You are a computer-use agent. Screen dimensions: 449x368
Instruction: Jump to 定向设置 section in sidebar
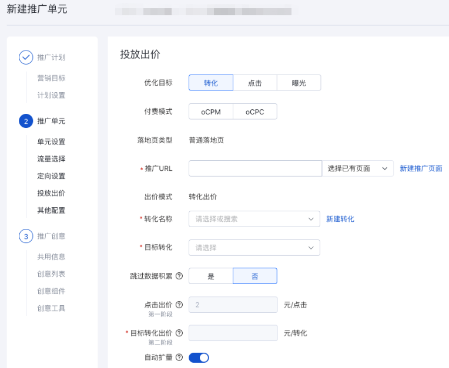pyautogui.click(x=51, y=176)
